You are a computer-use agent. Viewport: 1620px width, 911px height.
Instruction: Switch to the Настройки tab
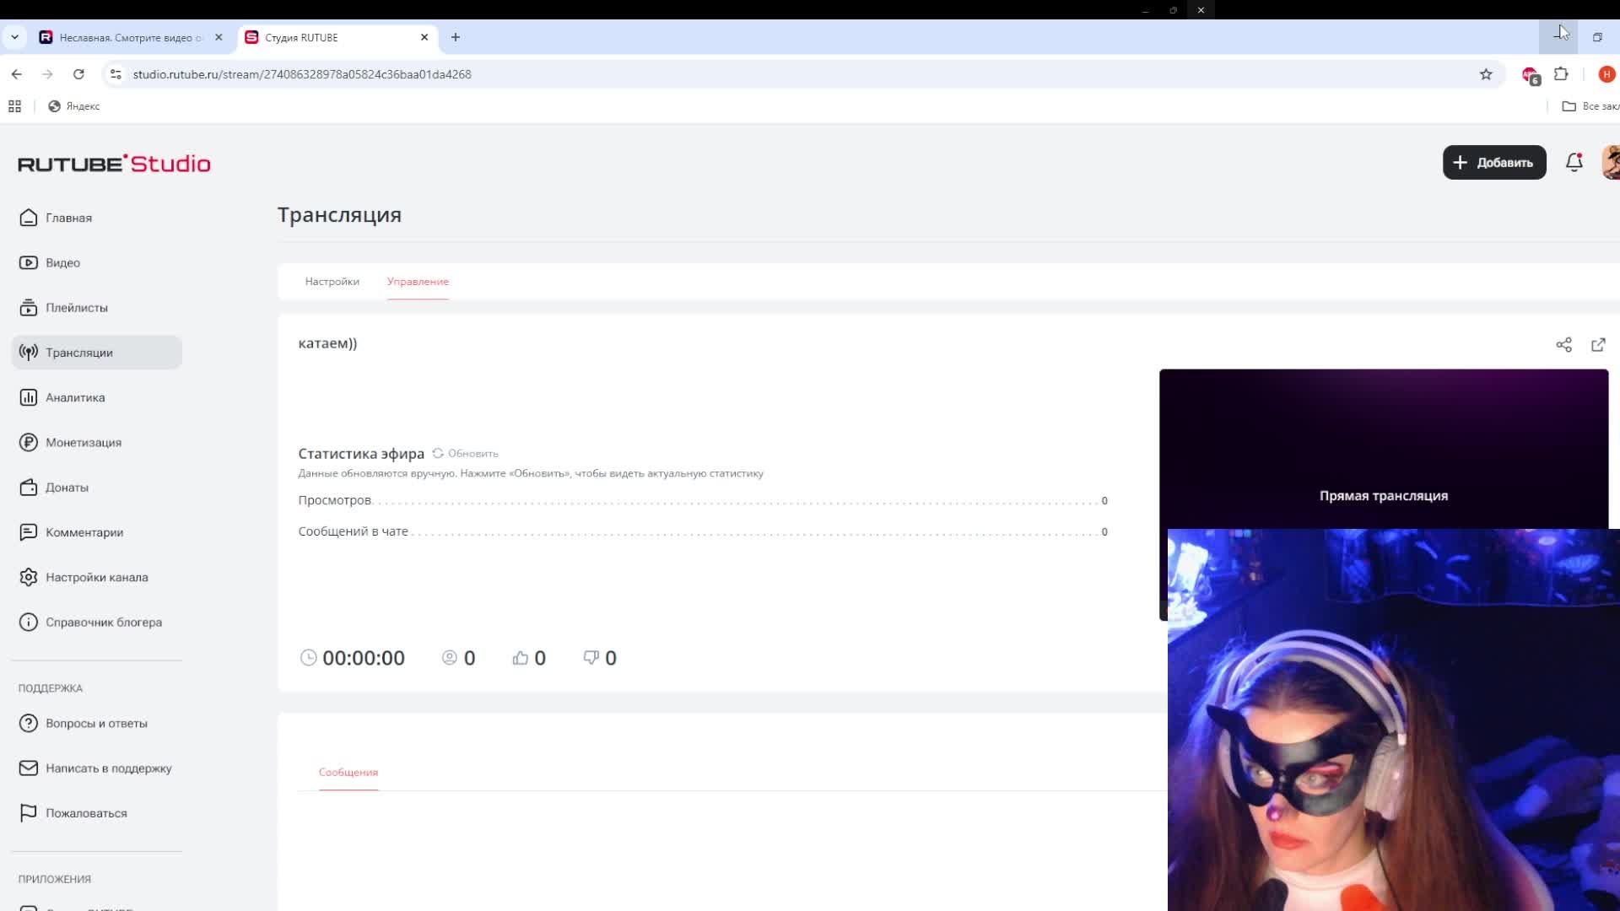pos(332,282)
